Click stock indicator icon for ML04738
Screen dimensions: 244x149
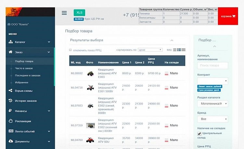[x=166, y=88]
